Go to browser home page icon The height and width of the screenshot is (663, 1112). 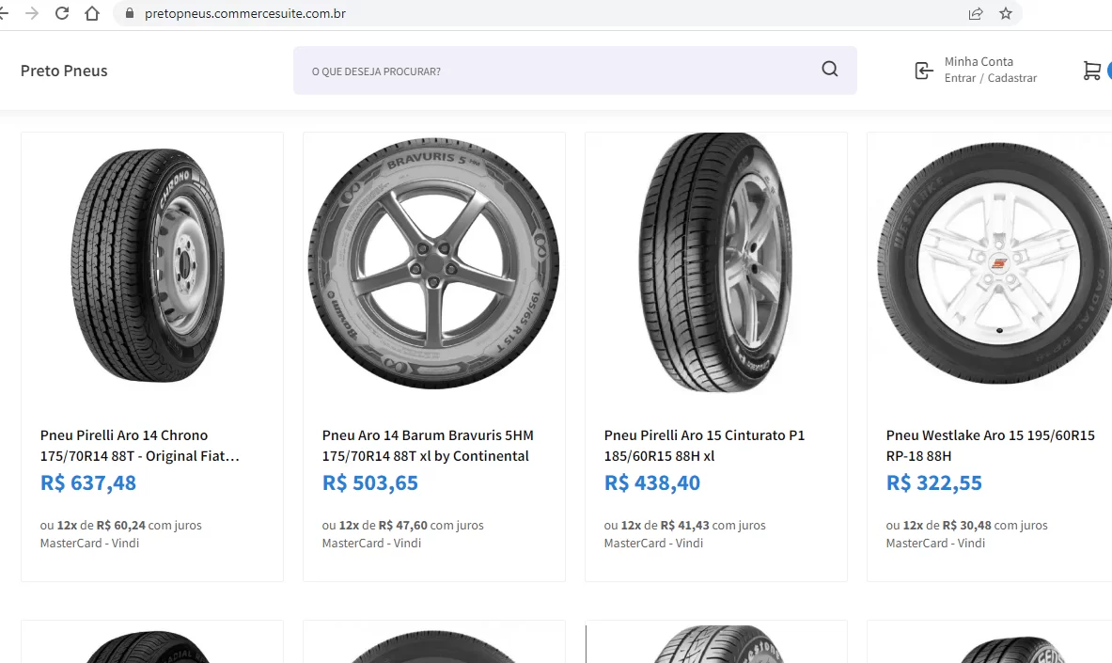(x=91, y=13)
